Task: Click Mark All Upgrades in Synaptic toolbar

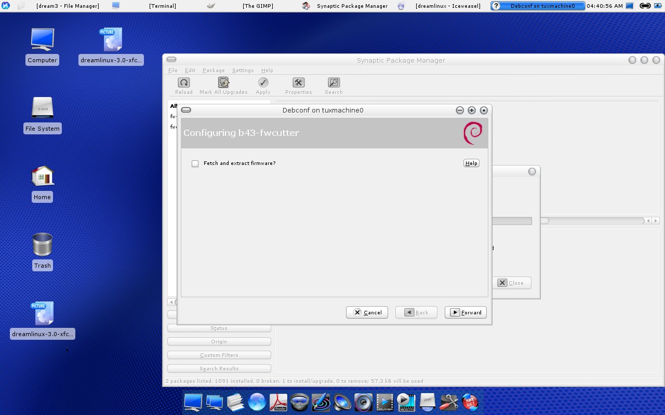Action: click(x=223, y=86)
